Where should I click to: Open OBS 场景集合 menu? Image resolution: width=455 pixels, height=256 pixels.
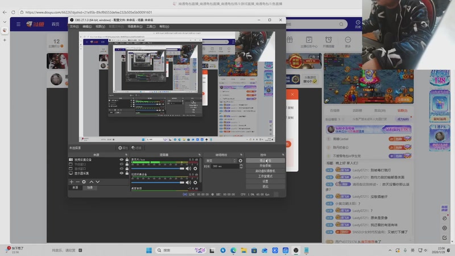(135, 26)
